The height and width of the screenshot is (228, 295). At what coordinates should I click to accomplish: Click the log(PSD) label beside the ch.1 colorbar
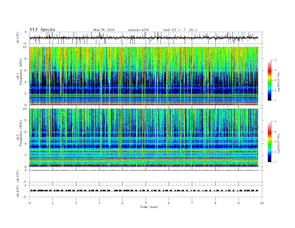[x=279, y=81]
